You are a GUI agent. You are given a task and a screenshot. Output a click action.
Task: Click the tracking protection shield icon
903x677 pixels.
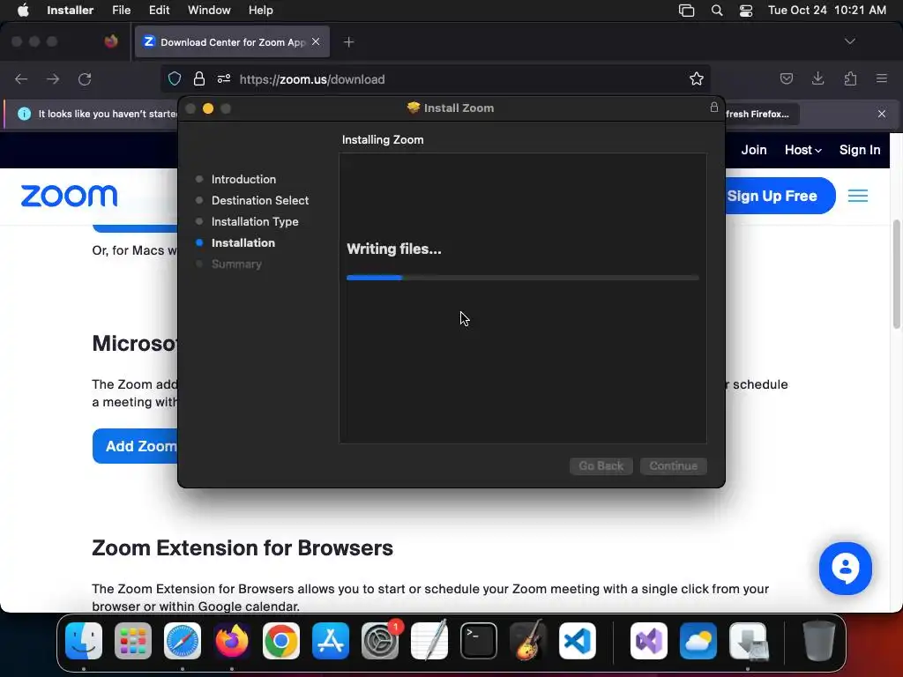pos(175,79)
